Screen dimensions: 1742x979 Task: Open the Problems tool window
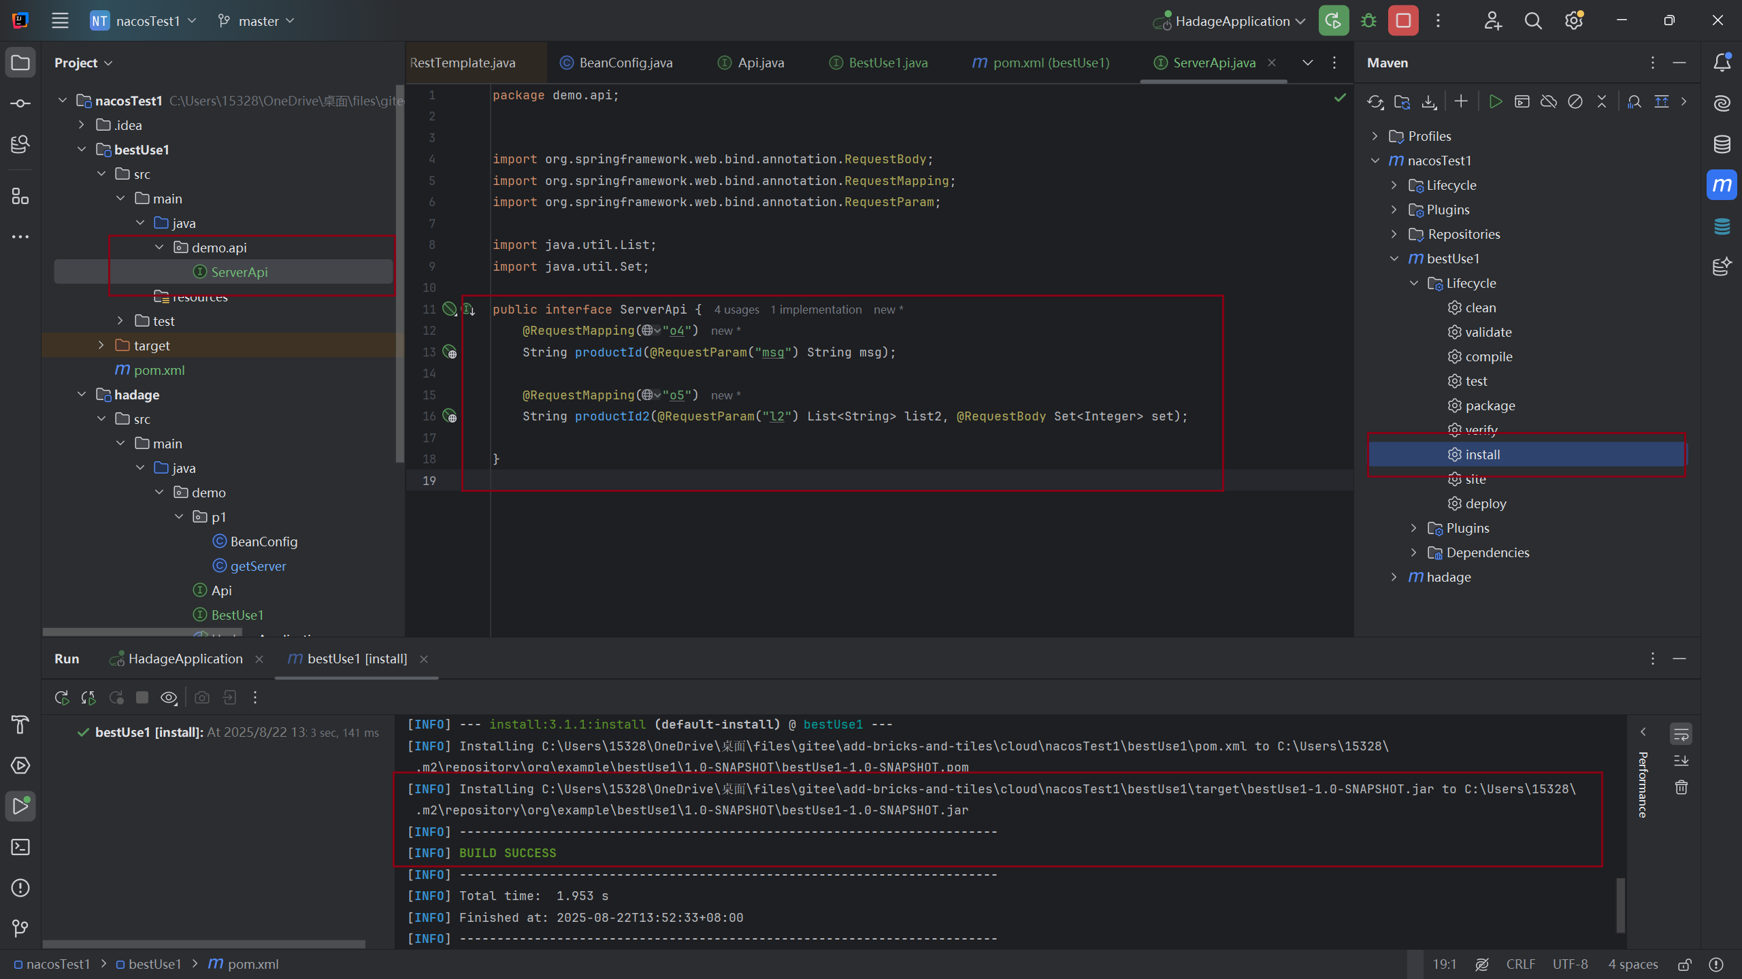point(20,888)
